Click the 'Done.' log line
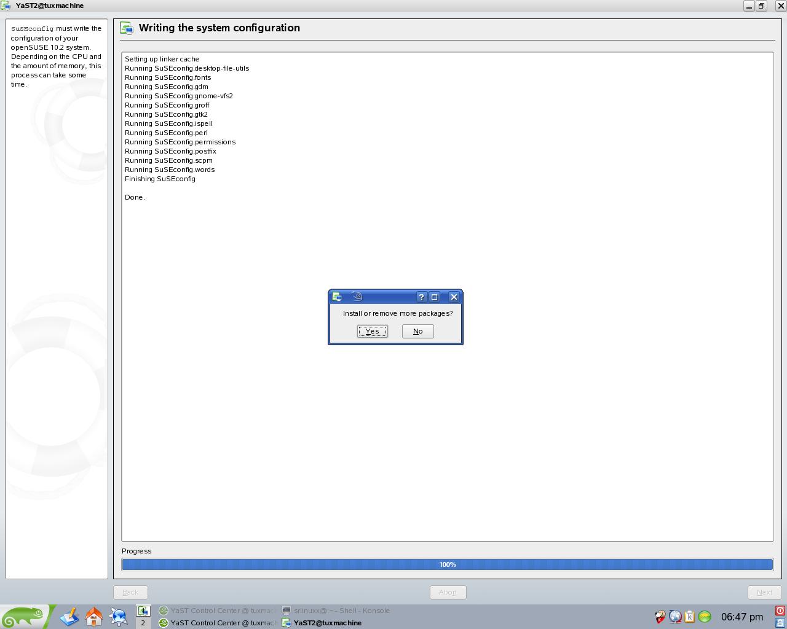The image size is (787, 629). pyautogui.click(x=135, y=197)
